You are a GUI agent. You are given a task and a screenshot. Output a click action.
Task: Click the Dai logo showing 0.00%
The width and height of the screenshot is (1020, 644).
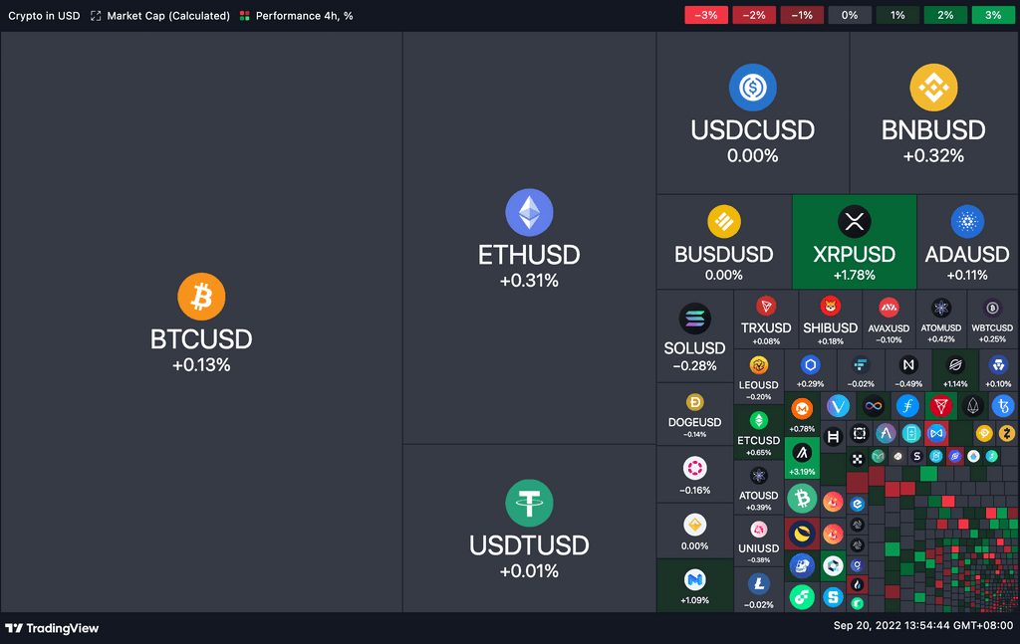click(x=694, y=525)
